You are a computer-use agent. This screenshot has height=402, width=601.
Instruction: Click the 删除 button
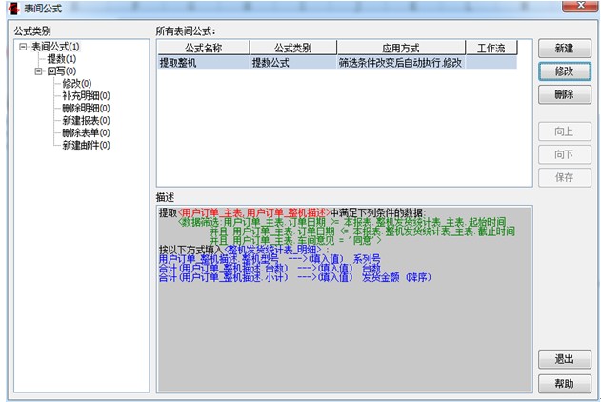click(563, 94)
